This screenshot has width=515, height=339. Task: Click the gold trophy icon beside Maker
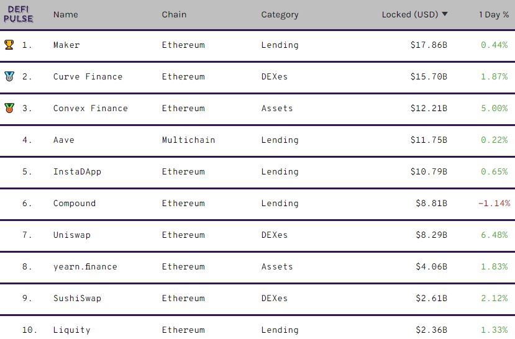pyautogui.click(x=9, y=45)
